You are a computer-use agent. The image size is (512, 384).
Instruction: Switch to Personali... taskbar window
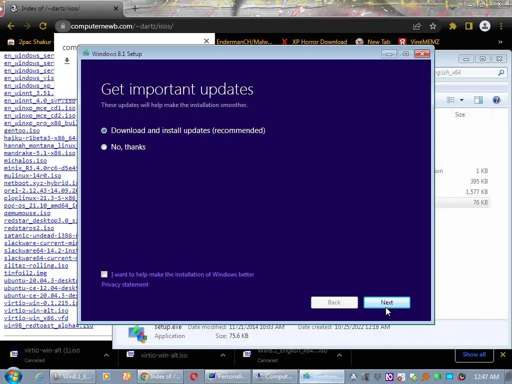pos(228,376)
